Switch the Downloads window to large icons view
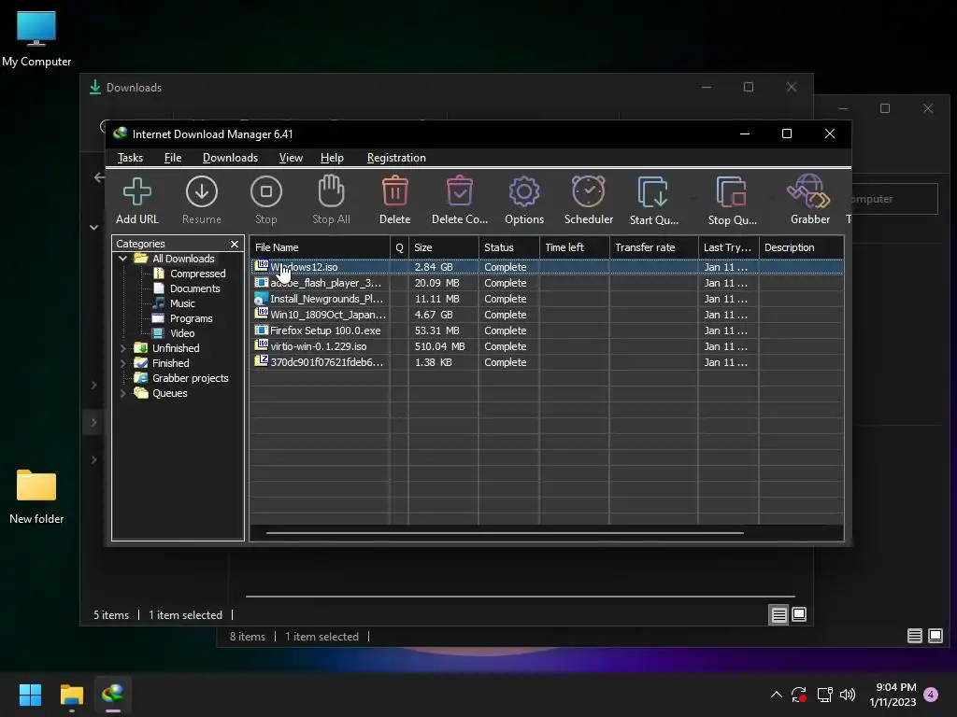957x717 pixels. click(799, 614)
